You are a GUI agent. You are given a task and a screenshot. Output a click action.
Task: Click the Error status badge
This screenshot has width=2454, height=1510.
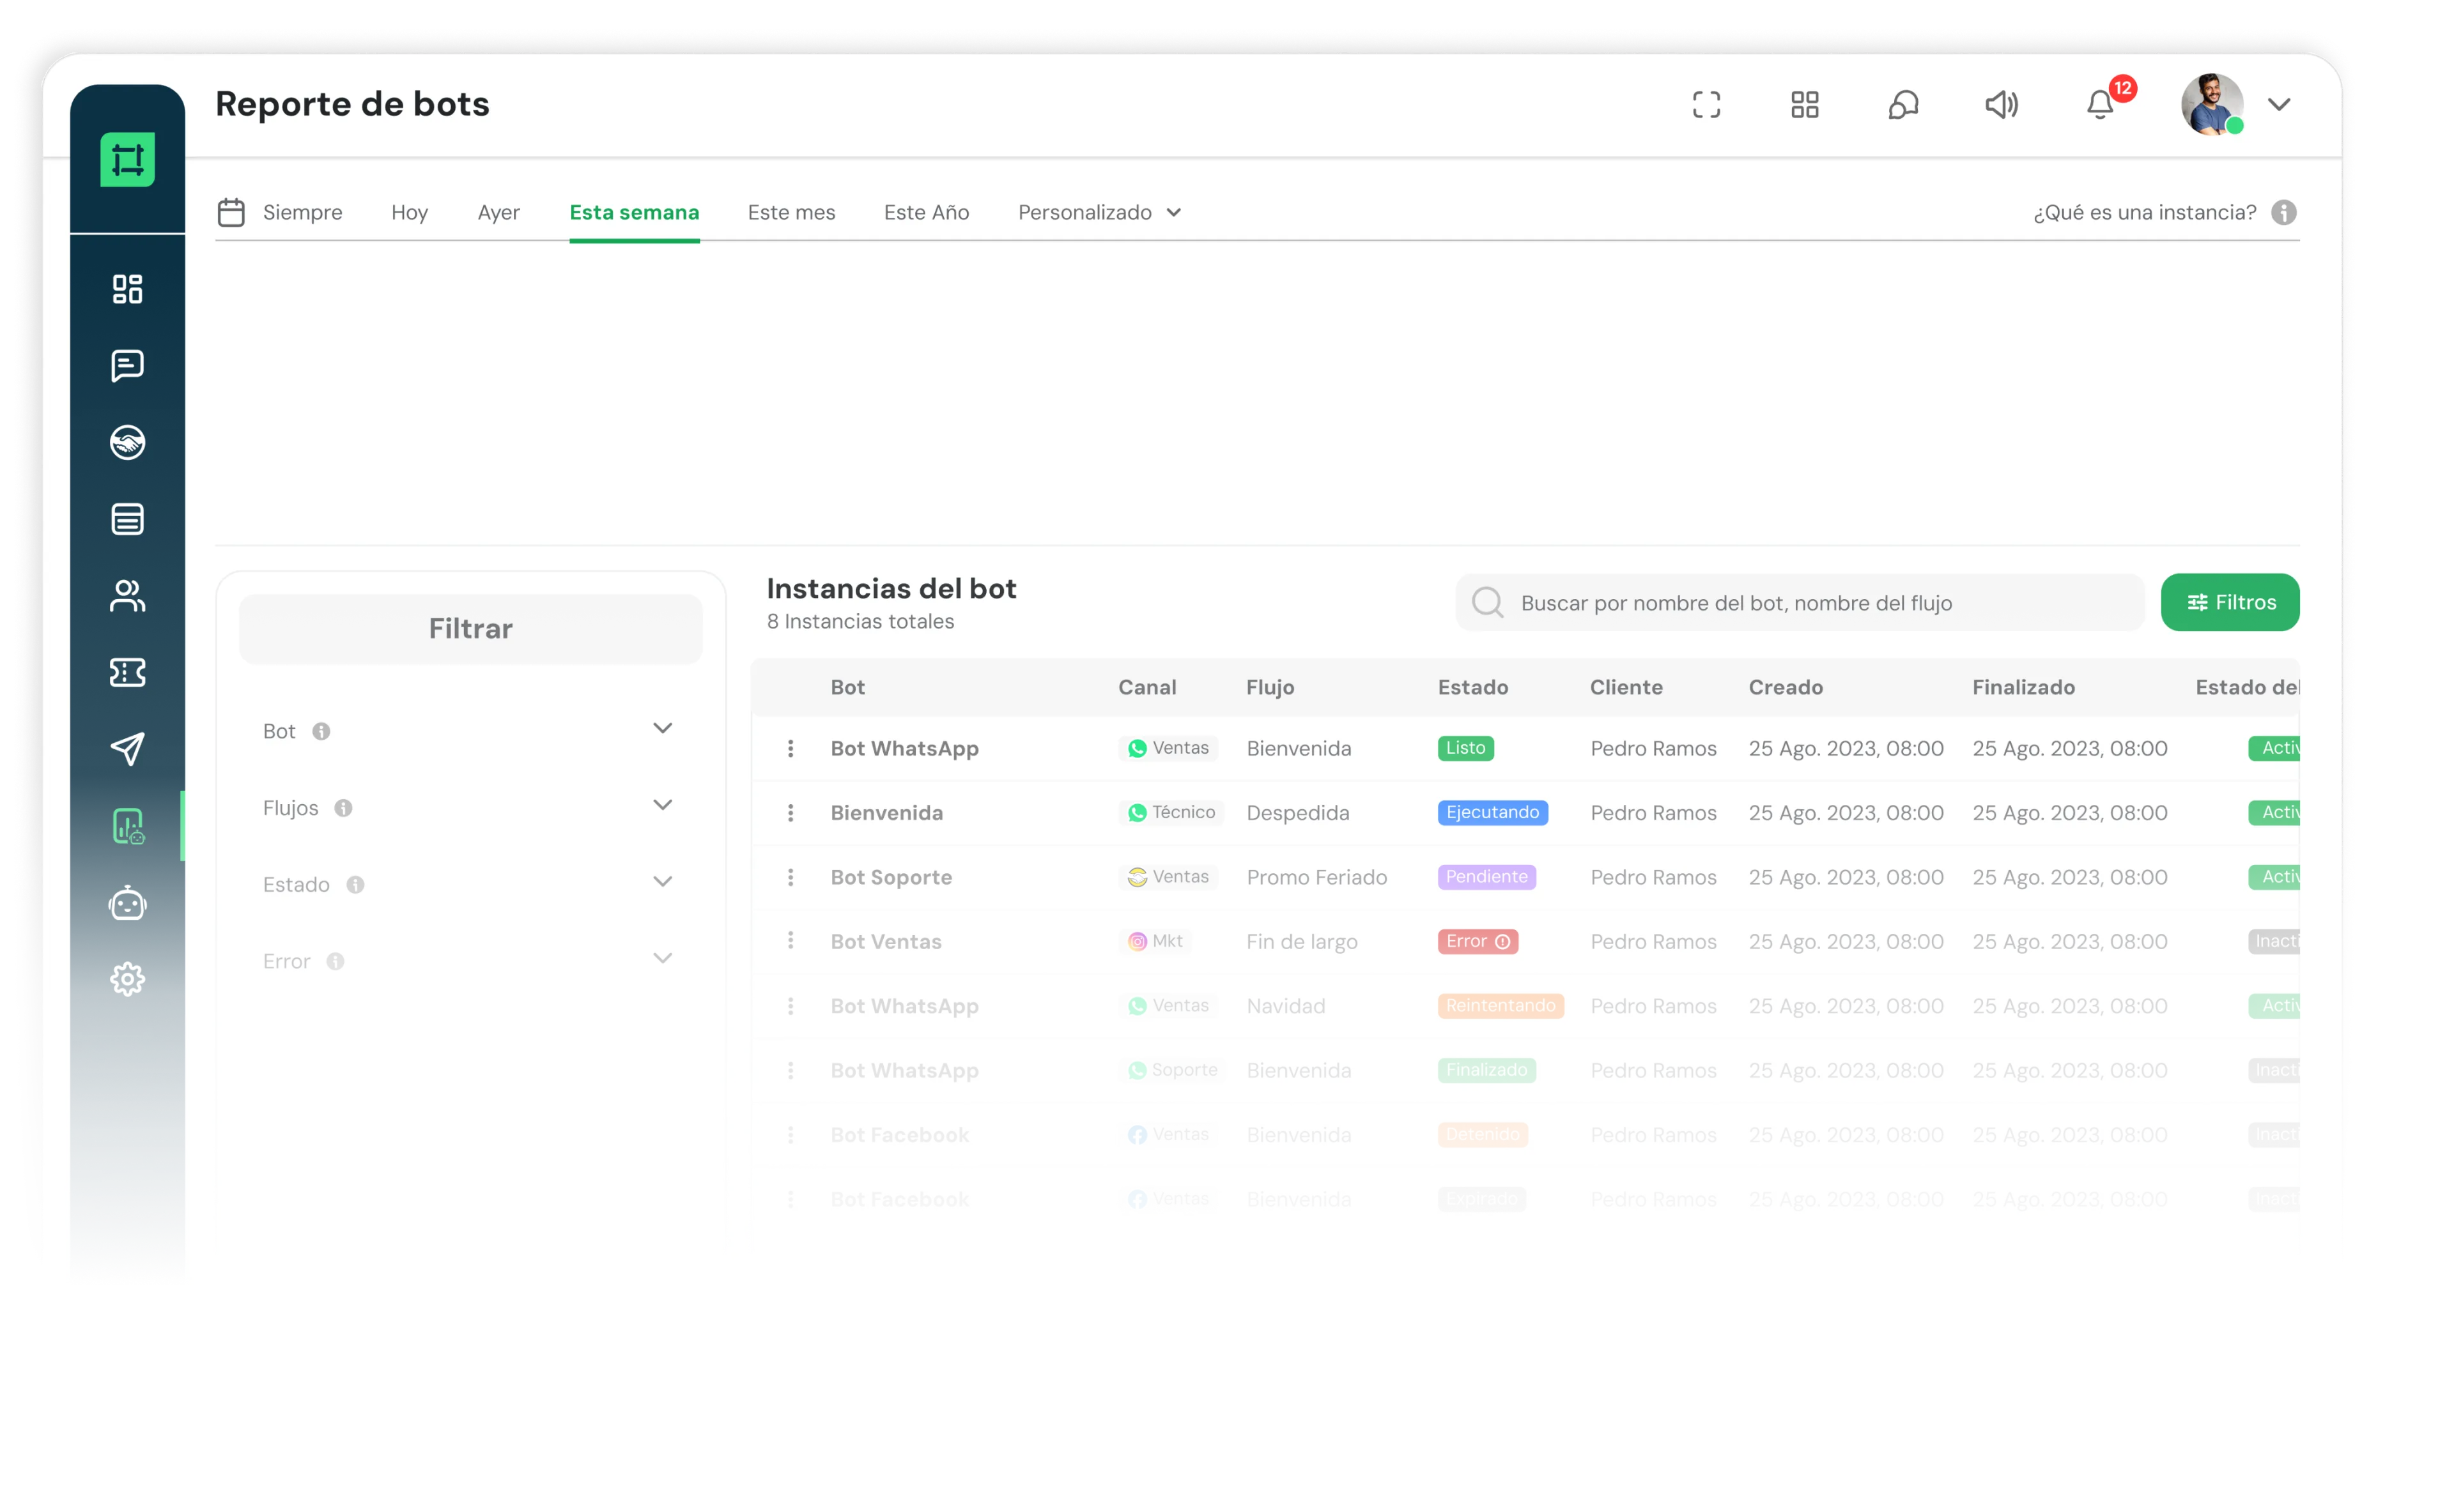coord(1477,941)
